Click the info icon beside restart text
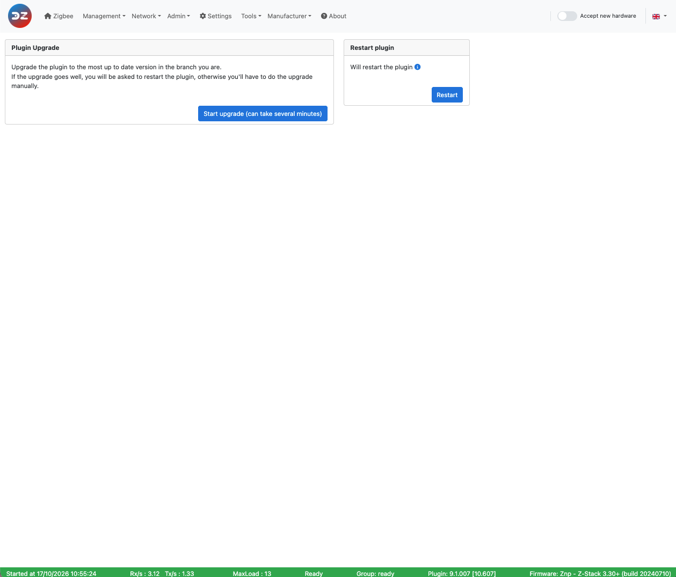676x577 pixels. tap(418, 67)
